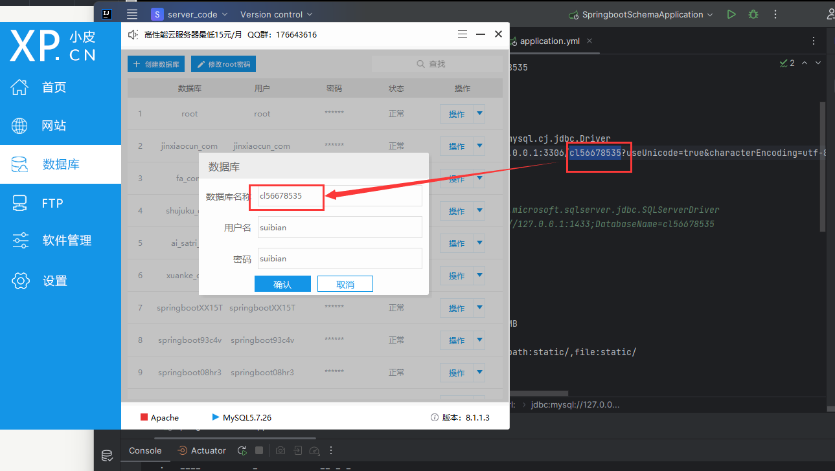This screenshot has width=835, height=471.
Task: Switch to the Console tab
Action: click(x=145, y=450)
